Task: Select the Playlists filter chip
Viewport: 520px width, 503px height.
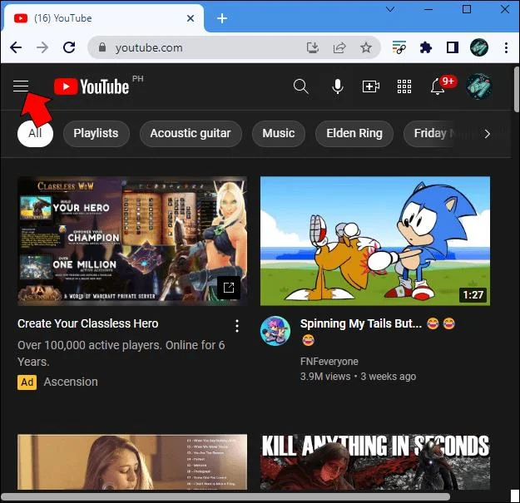Action: point(97,134)
